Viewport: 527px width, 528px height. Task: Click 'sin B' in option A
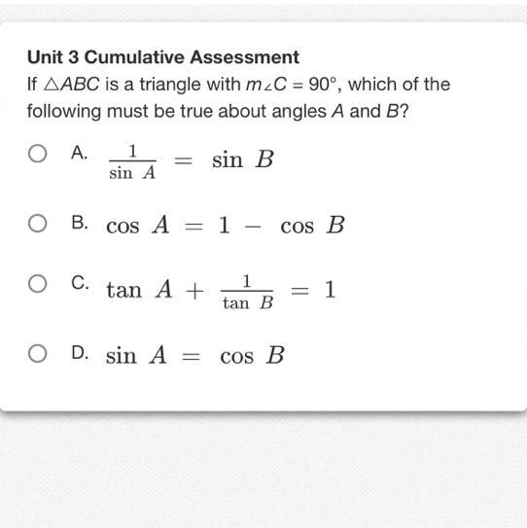tap(243, 159)
